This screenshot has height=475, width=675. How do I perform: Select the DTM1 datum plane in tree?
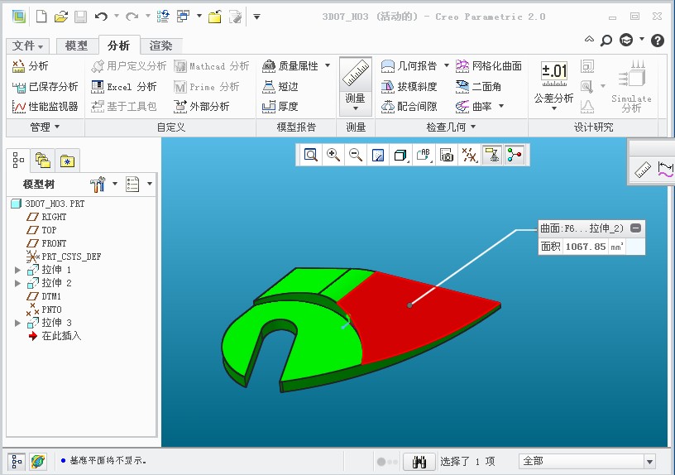pos(51,296)
